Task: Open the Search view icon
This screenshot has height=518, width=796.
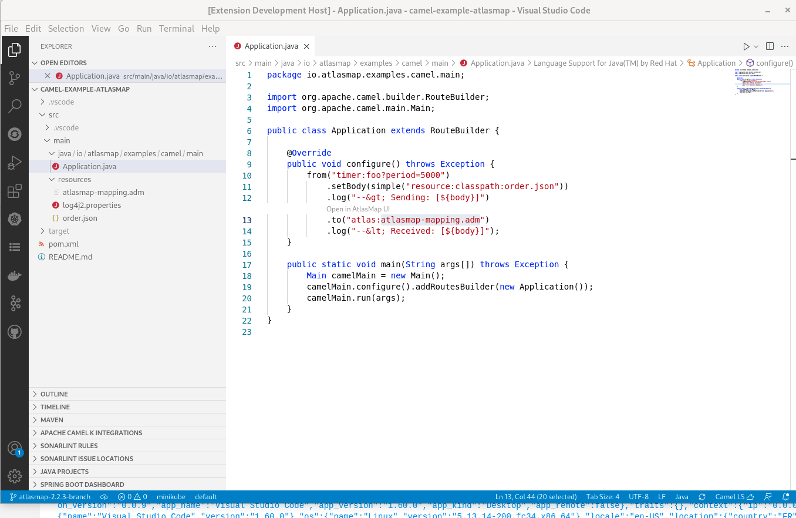Action: pos(15,106)
